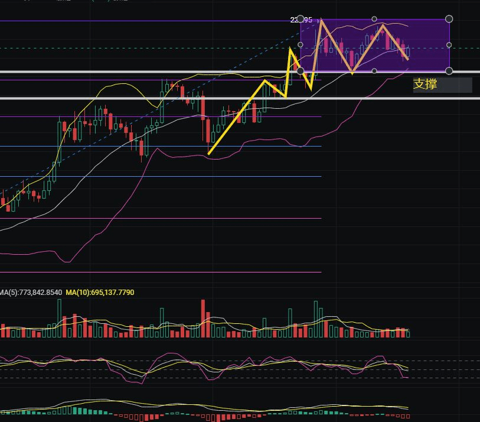The height and width of the screenshot is (422, 480).
Task: Click the purple rectangle's bottom-right corner handle
Action: 449,71
